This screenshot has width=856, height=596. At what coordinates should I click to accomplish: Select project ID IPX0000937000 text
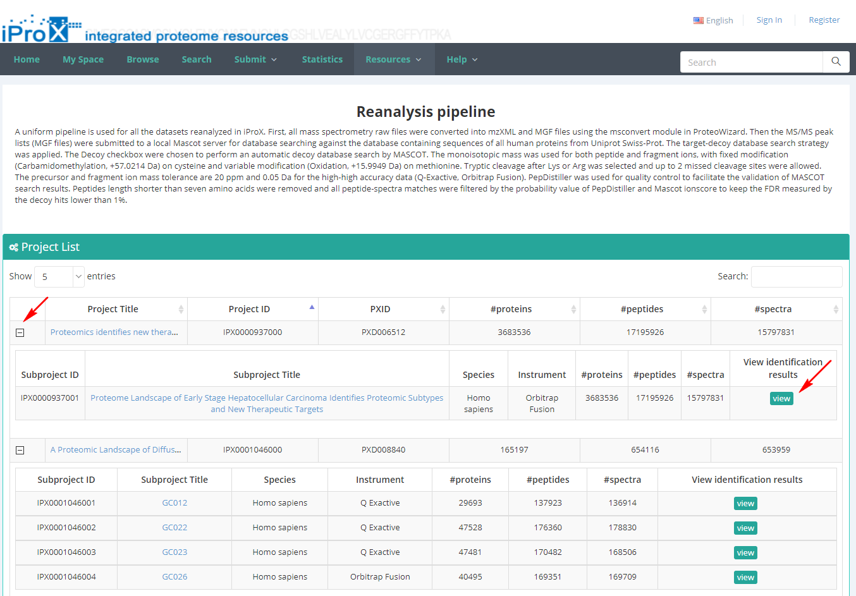tap(253, 332)
